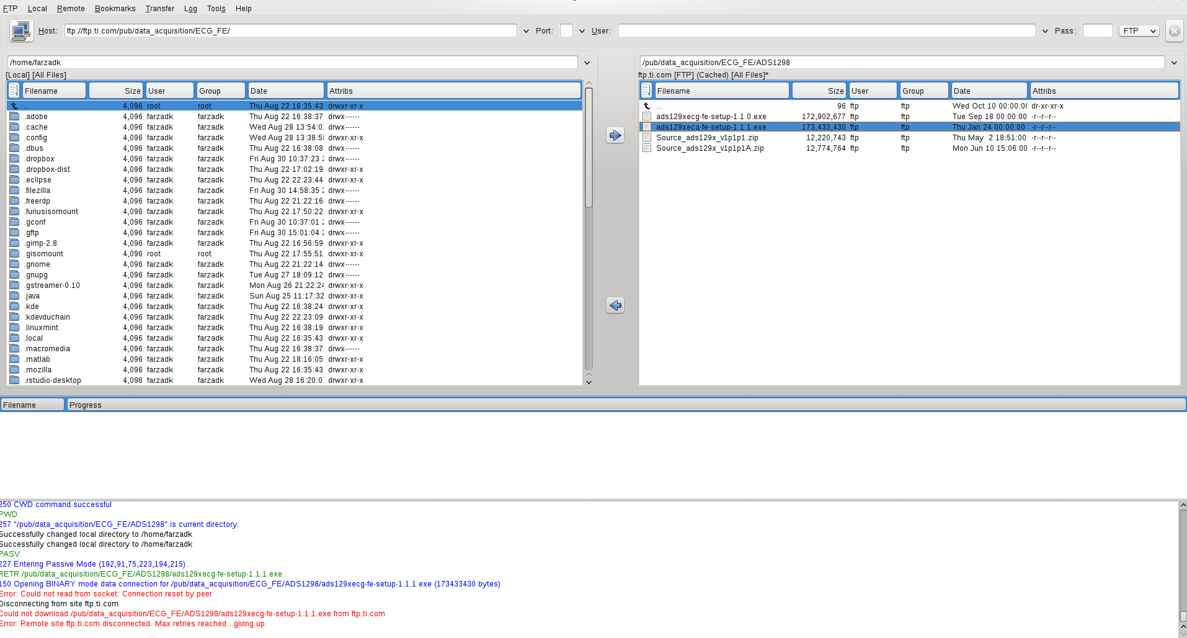Click the folder icon beside .adobe
1187x638 pixels.
coord(14,117)
